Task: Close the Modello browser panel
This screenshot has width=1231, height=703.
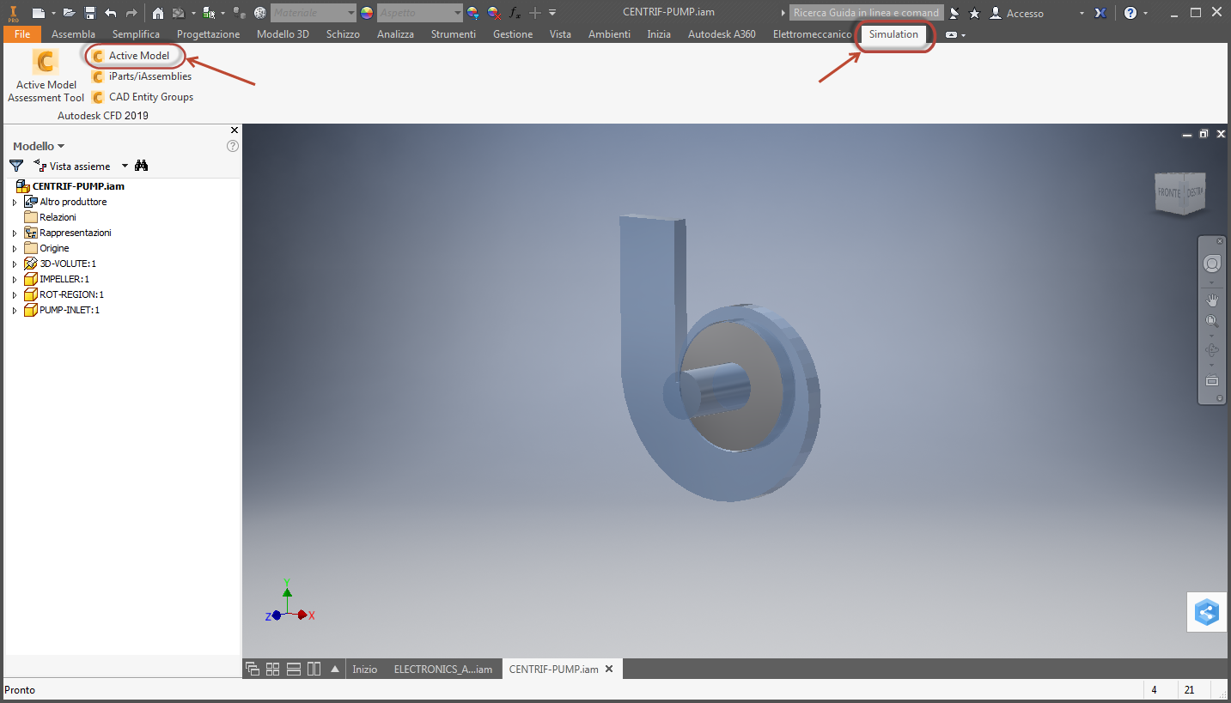Action: (x=235, y=130)
